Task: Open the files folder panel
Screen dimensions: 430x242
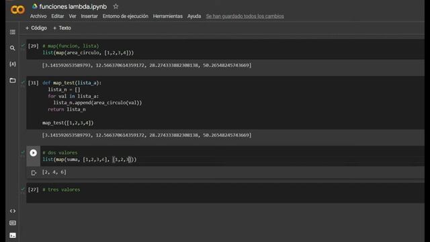Action: (13, 81)
